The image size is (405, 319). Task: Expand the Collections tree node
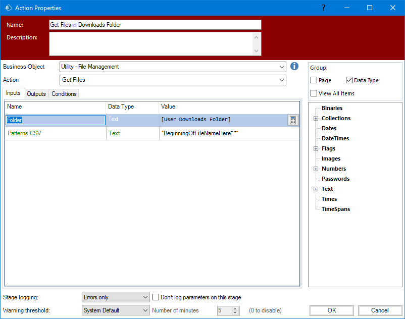[316, 118]
